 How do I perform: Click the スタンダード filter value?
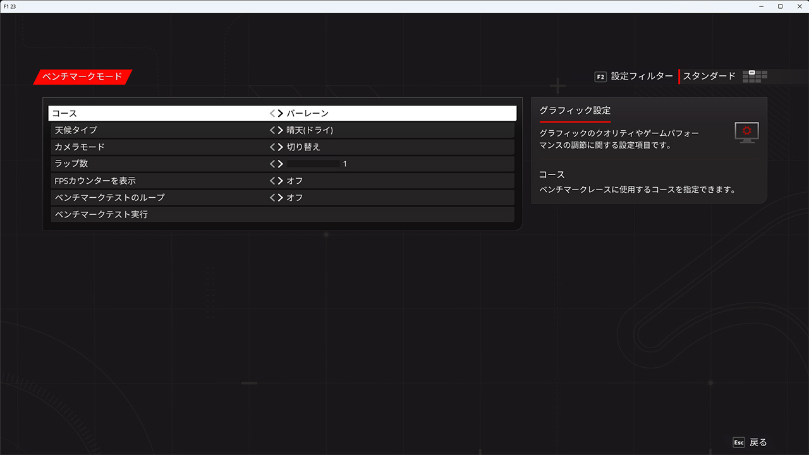(709, 76)
